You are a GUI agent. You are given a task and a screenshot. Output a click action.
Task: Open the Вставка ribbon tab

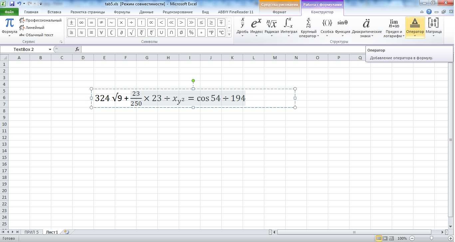point(54,12)
